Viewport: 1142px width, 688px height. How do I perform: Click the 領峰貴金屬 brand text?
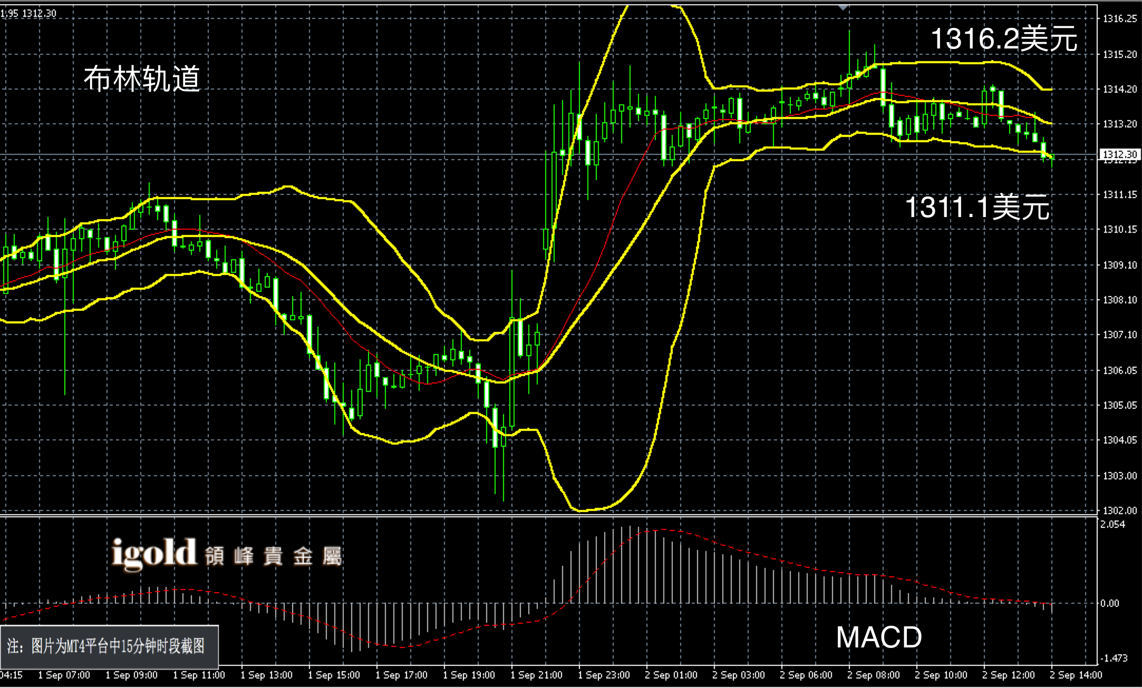(274, 556)
